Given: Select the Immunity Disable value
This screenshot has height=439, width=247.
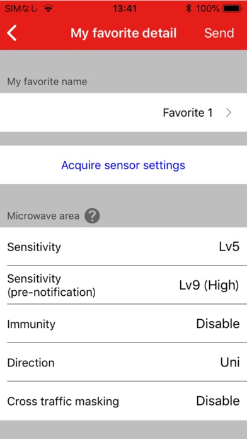Looking at the screenshot, I should tap(218, 324).
